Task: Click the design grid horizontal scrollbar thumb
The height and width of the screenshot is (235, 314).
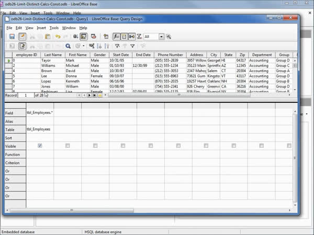Action: coord(72,210)
